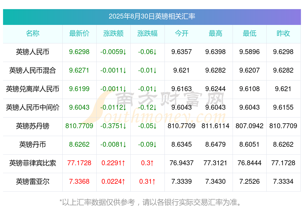The width and height of the screenshot is (304, 212).
Task: Click the opening price 9.6357
Action: tap(181, 52)
